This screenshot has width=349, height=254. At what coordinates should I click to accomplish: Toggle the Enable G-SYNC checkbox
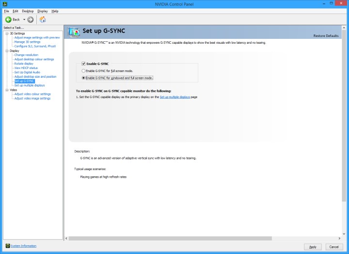pyautogui.click(x=83, y=64)
